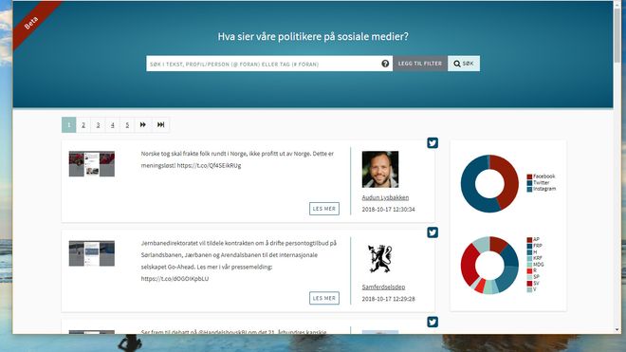Screen dimensions: 626x352
Task: Jump to last page with skip-end icon
Action: [x=160, y=124]
